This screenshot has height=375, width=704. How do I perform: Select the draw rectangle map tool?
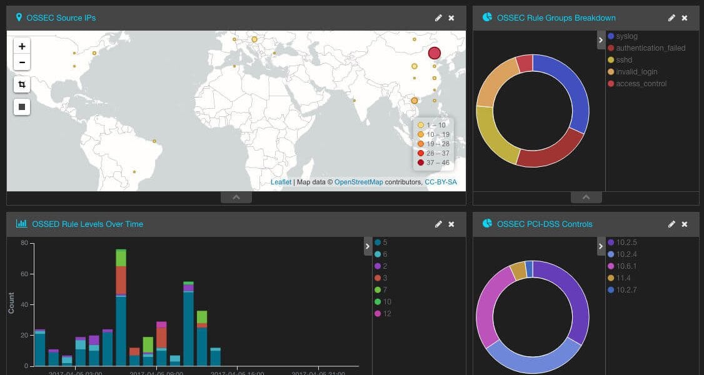(21, 107)
